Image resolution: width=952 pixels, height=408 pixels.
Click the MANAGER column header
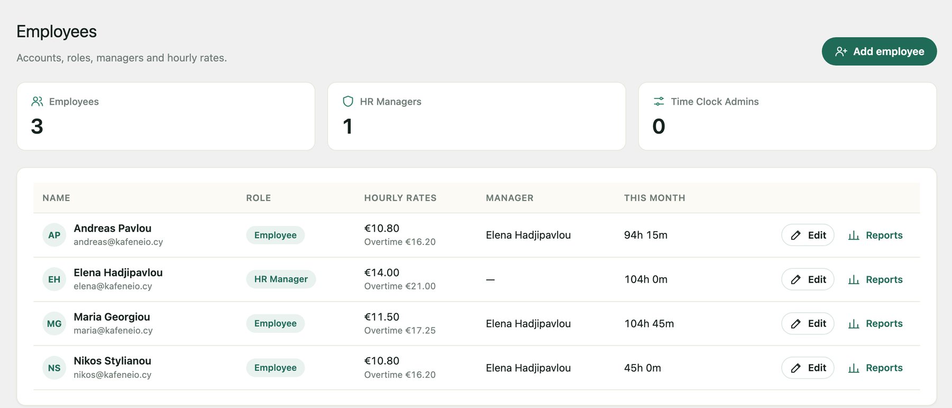(x=510, y=198)
